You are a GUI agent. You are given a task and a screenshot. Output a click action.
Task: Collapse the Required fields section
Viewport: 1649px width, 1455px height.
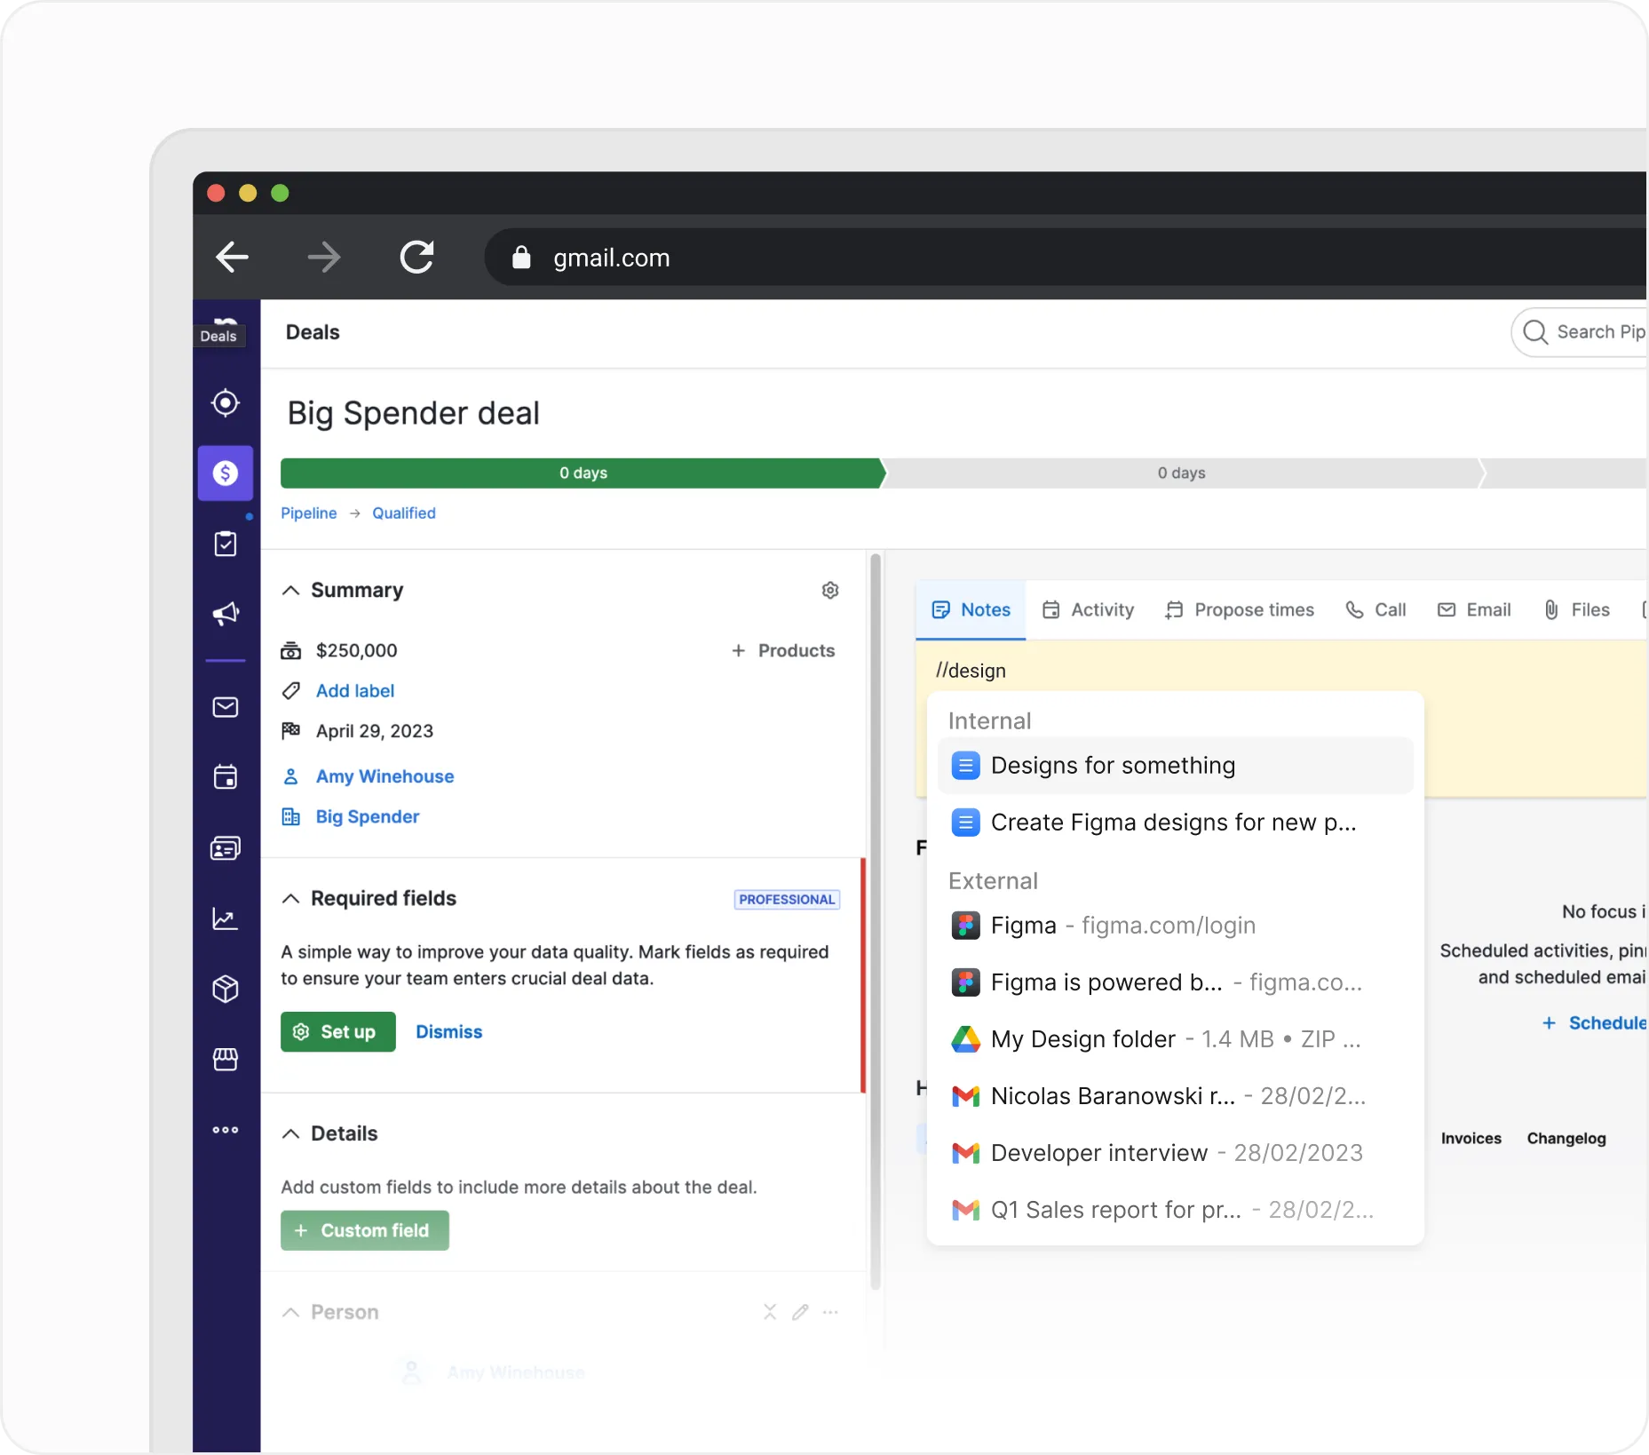coord(290,899)
